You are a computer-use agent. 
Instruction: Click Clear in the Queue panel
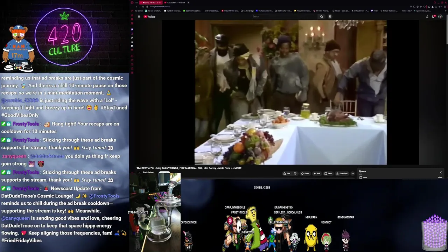click(440, 177)
